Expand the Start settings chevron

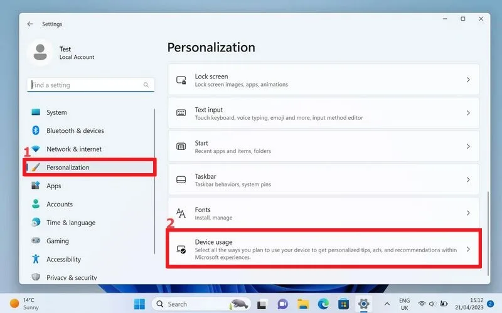point(468,146)
